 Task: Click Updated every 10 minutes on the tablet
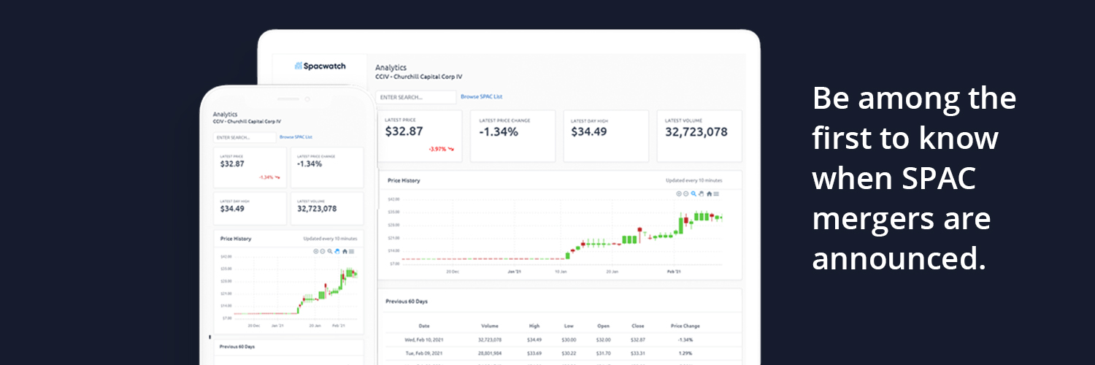[693, 180]
